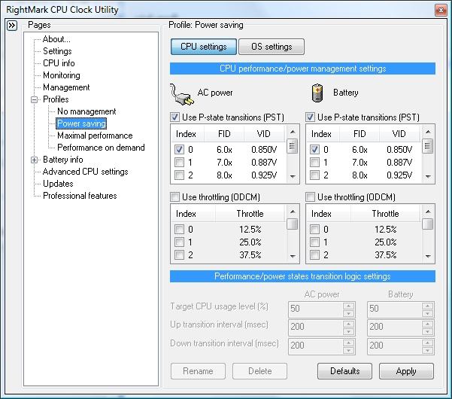Open the Monitoring page
The image size is (452, 399).
tap(62, 75)
